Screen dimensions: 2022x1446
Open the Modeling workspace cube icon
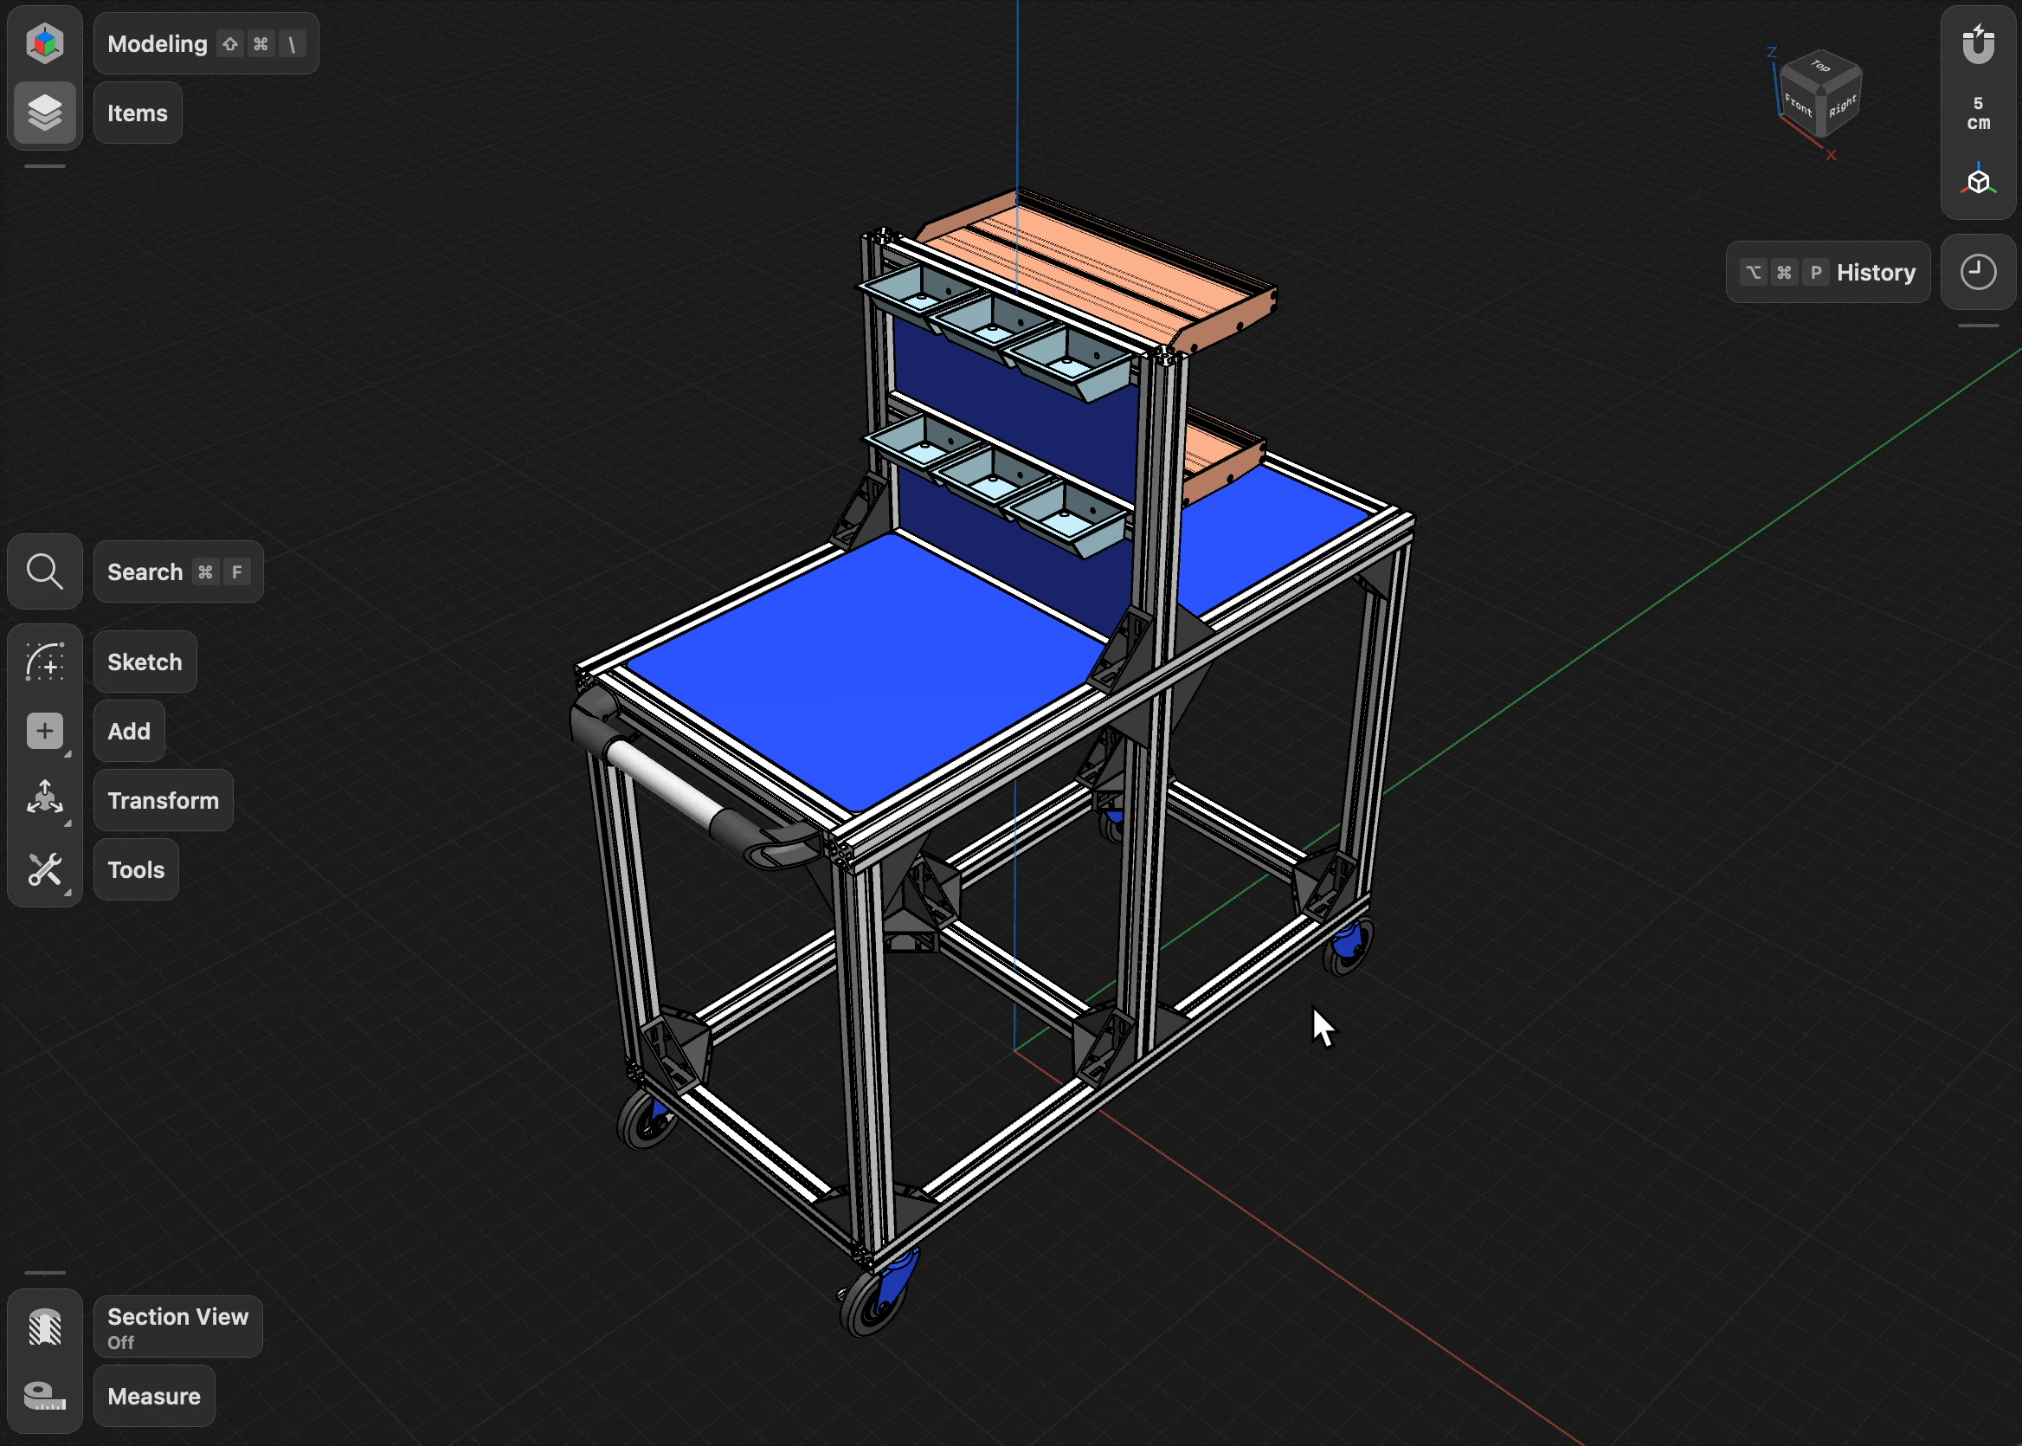[x=44, y=42]
